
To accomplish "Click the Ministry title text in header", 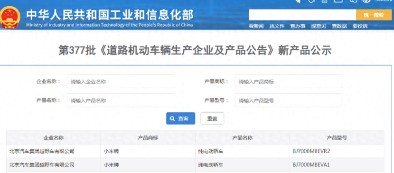I will 110,15.
